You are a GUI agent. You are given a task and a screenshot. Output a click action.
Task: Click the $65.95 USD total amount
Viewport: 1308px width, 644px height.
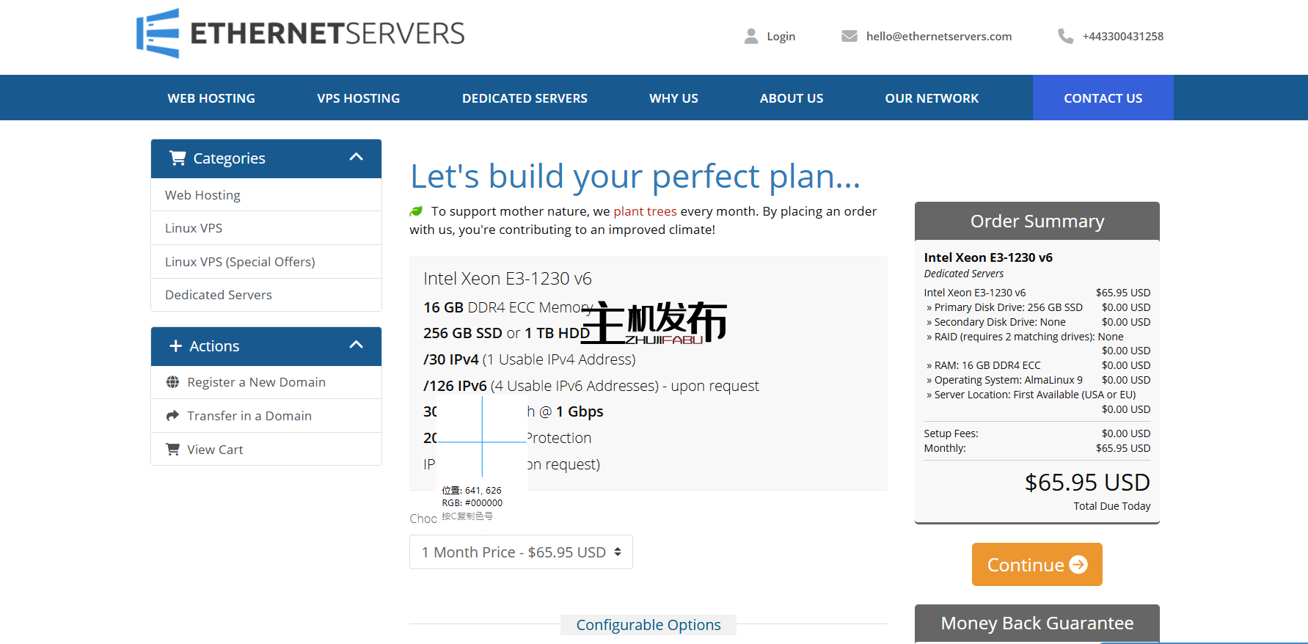(1087, 482)
